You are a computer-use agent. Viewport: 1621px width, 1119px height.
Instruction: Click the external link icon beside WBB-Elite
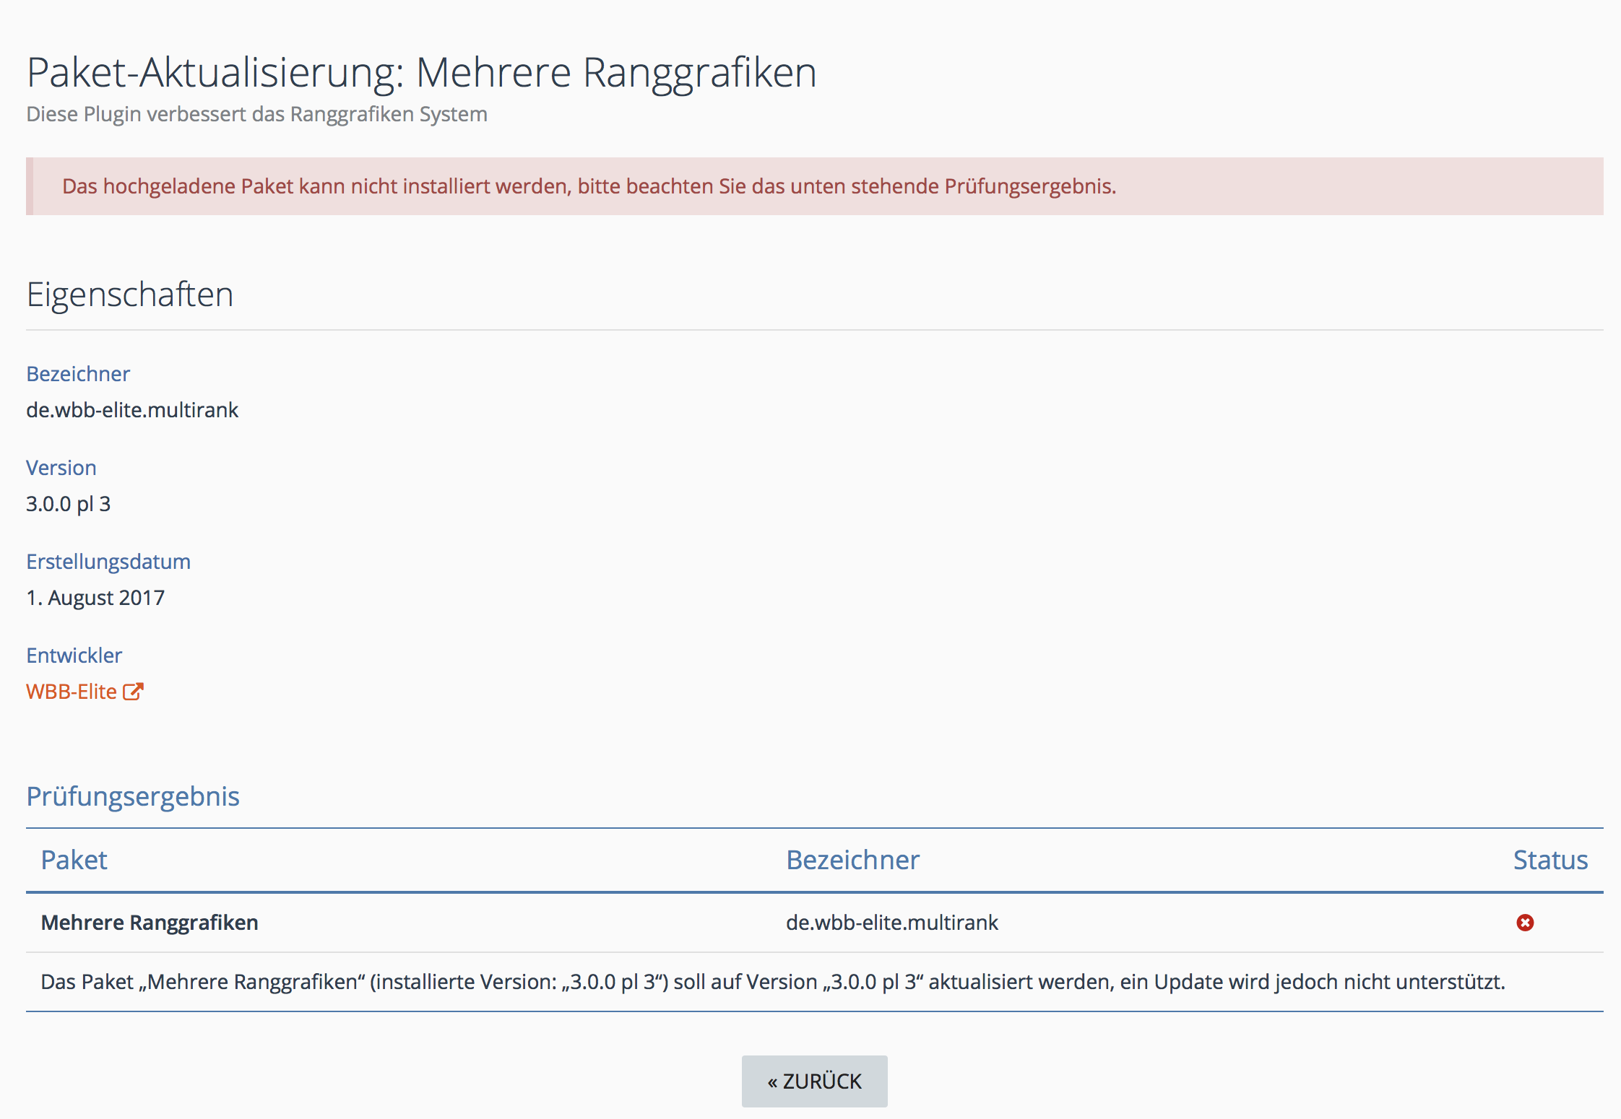tap(133, 692)
